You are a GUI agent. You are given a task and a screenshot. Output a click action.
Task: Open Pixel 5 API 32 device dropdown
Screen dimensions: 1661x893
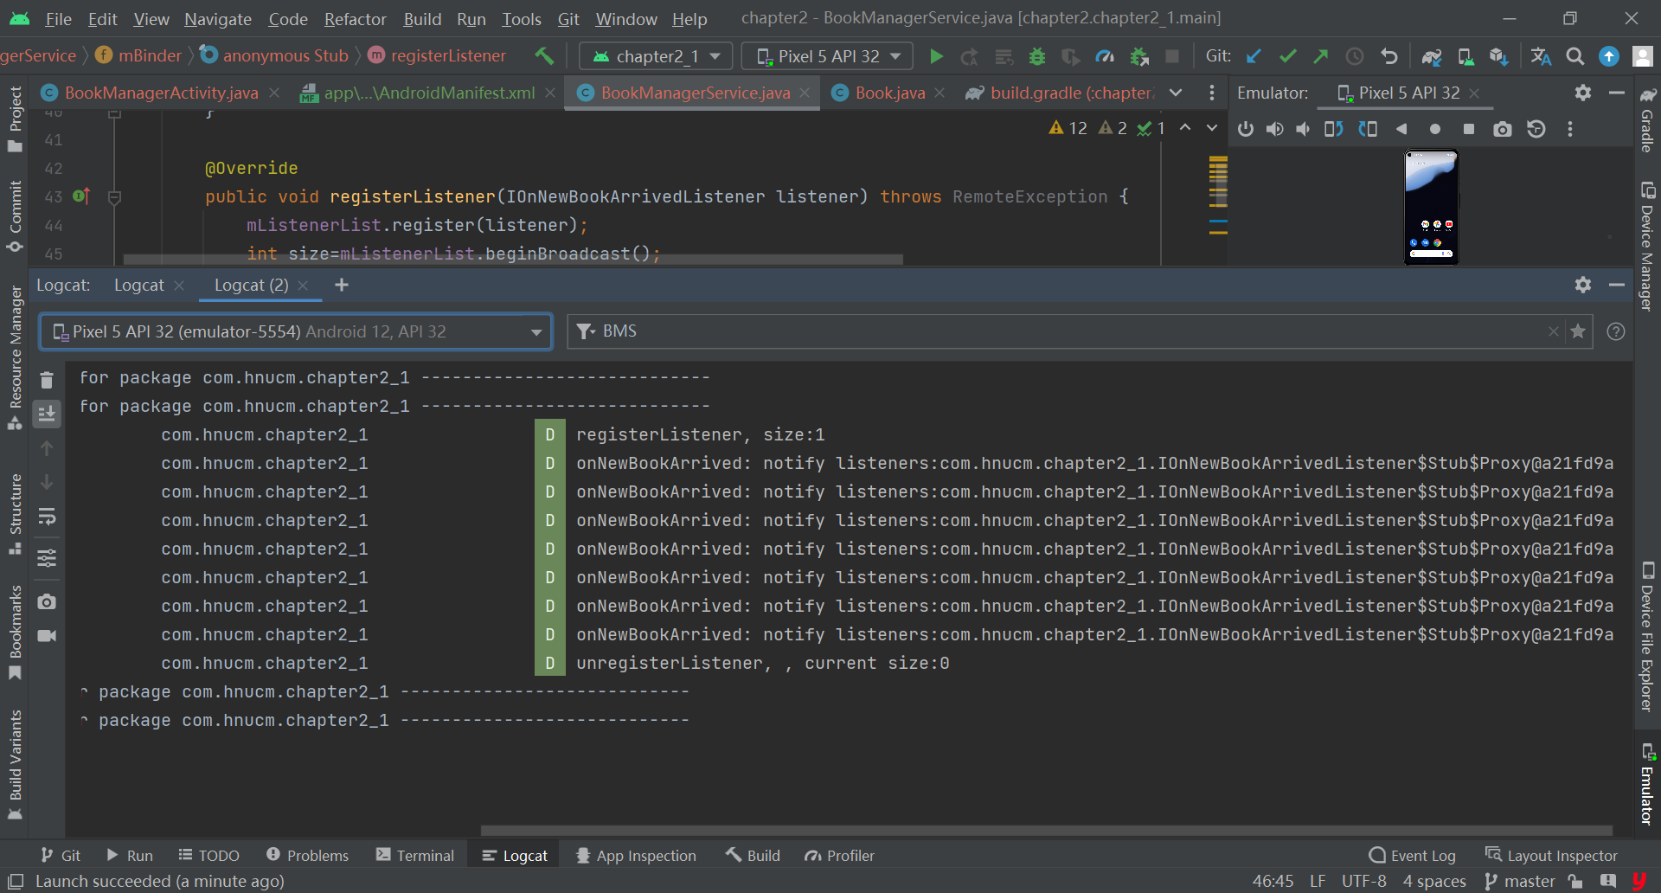(x=827, y=56)
